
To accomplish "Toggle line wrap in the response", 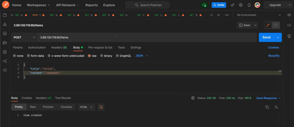I will [x=101, y=107].
